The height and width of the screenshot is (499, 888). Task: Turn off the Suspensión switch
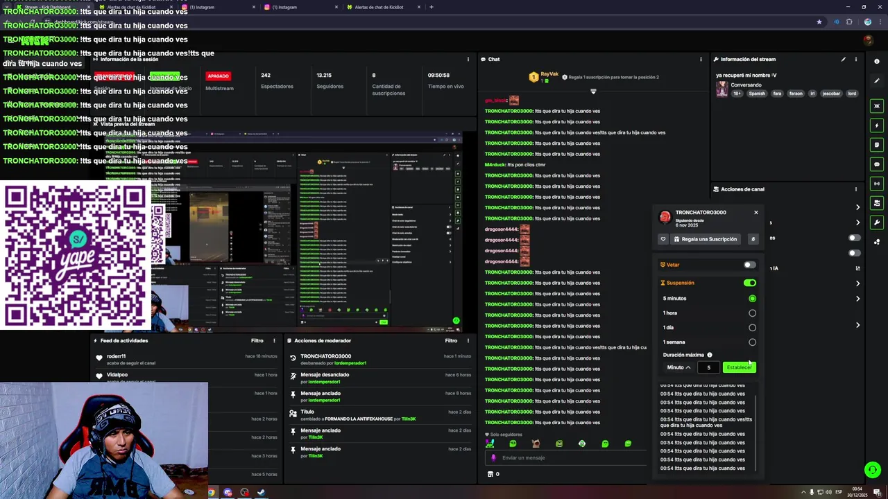pyautogui.click(x=749, y=283)
